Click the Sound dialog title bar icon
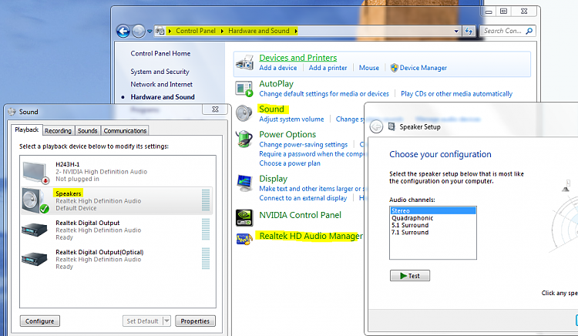Viewport: 578px width, 336px height. tap(12, 112)
